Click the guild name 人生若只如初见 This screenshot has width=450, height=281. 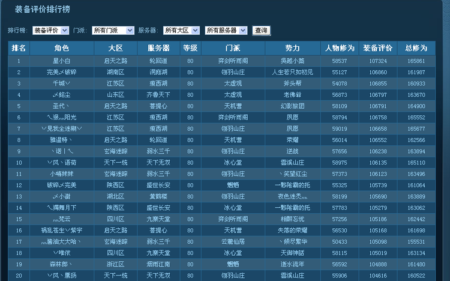pos(292,72)
